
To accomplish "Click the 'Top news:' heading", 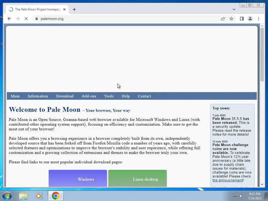I will click(x=221, y=108).
